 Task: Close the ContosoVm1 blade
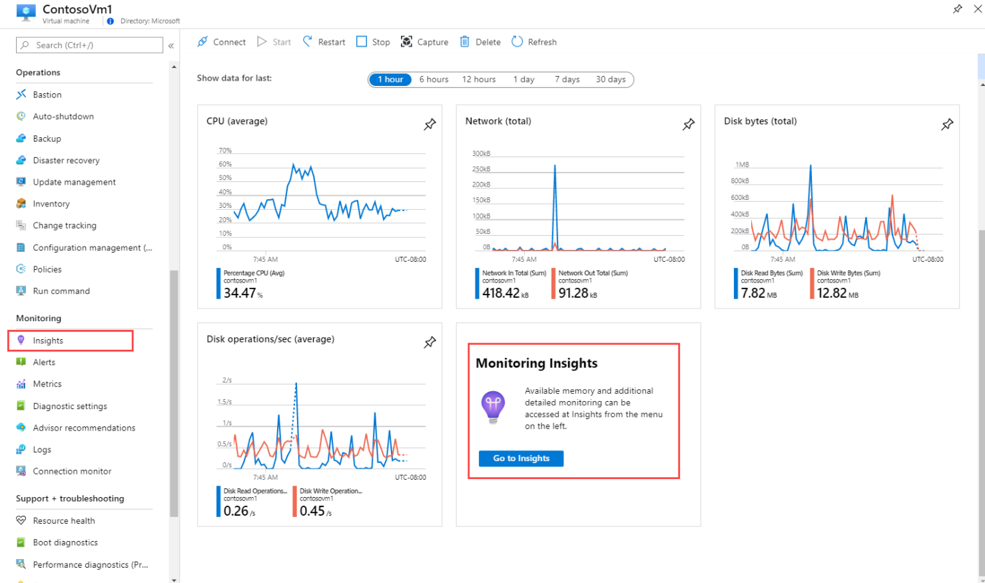tap(978, 9)
